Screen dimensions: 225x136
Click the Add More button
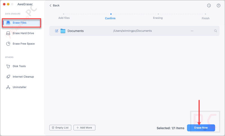coord(84,128)
